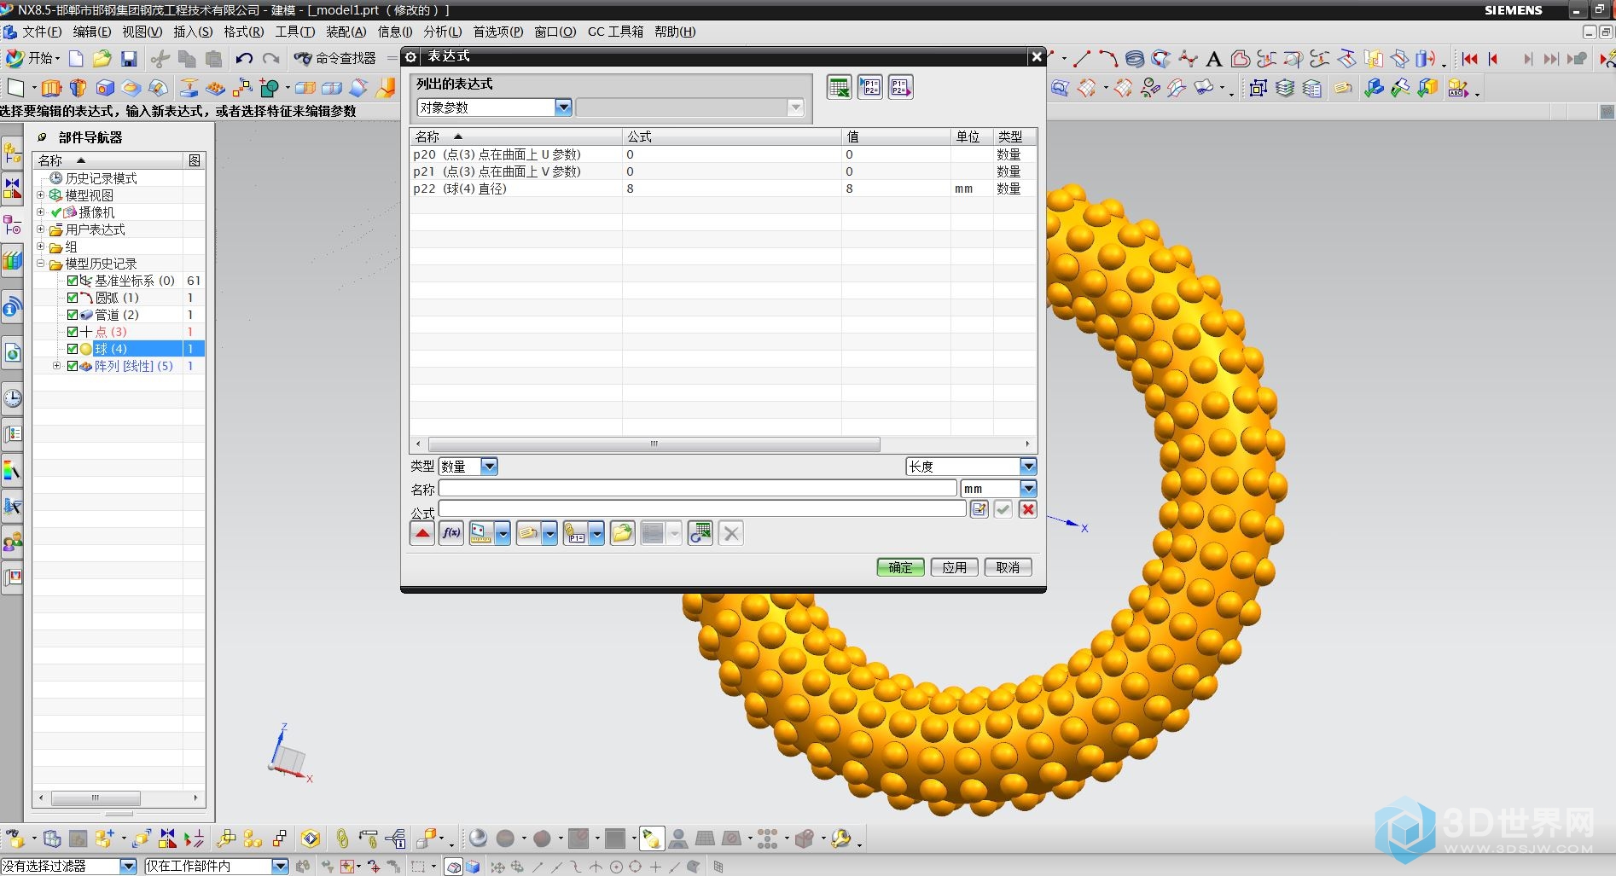Uncheck the 球 (4) feature checkbox
The height and width of the screenshot is (876, 1616).
click(x=73, y=349)
